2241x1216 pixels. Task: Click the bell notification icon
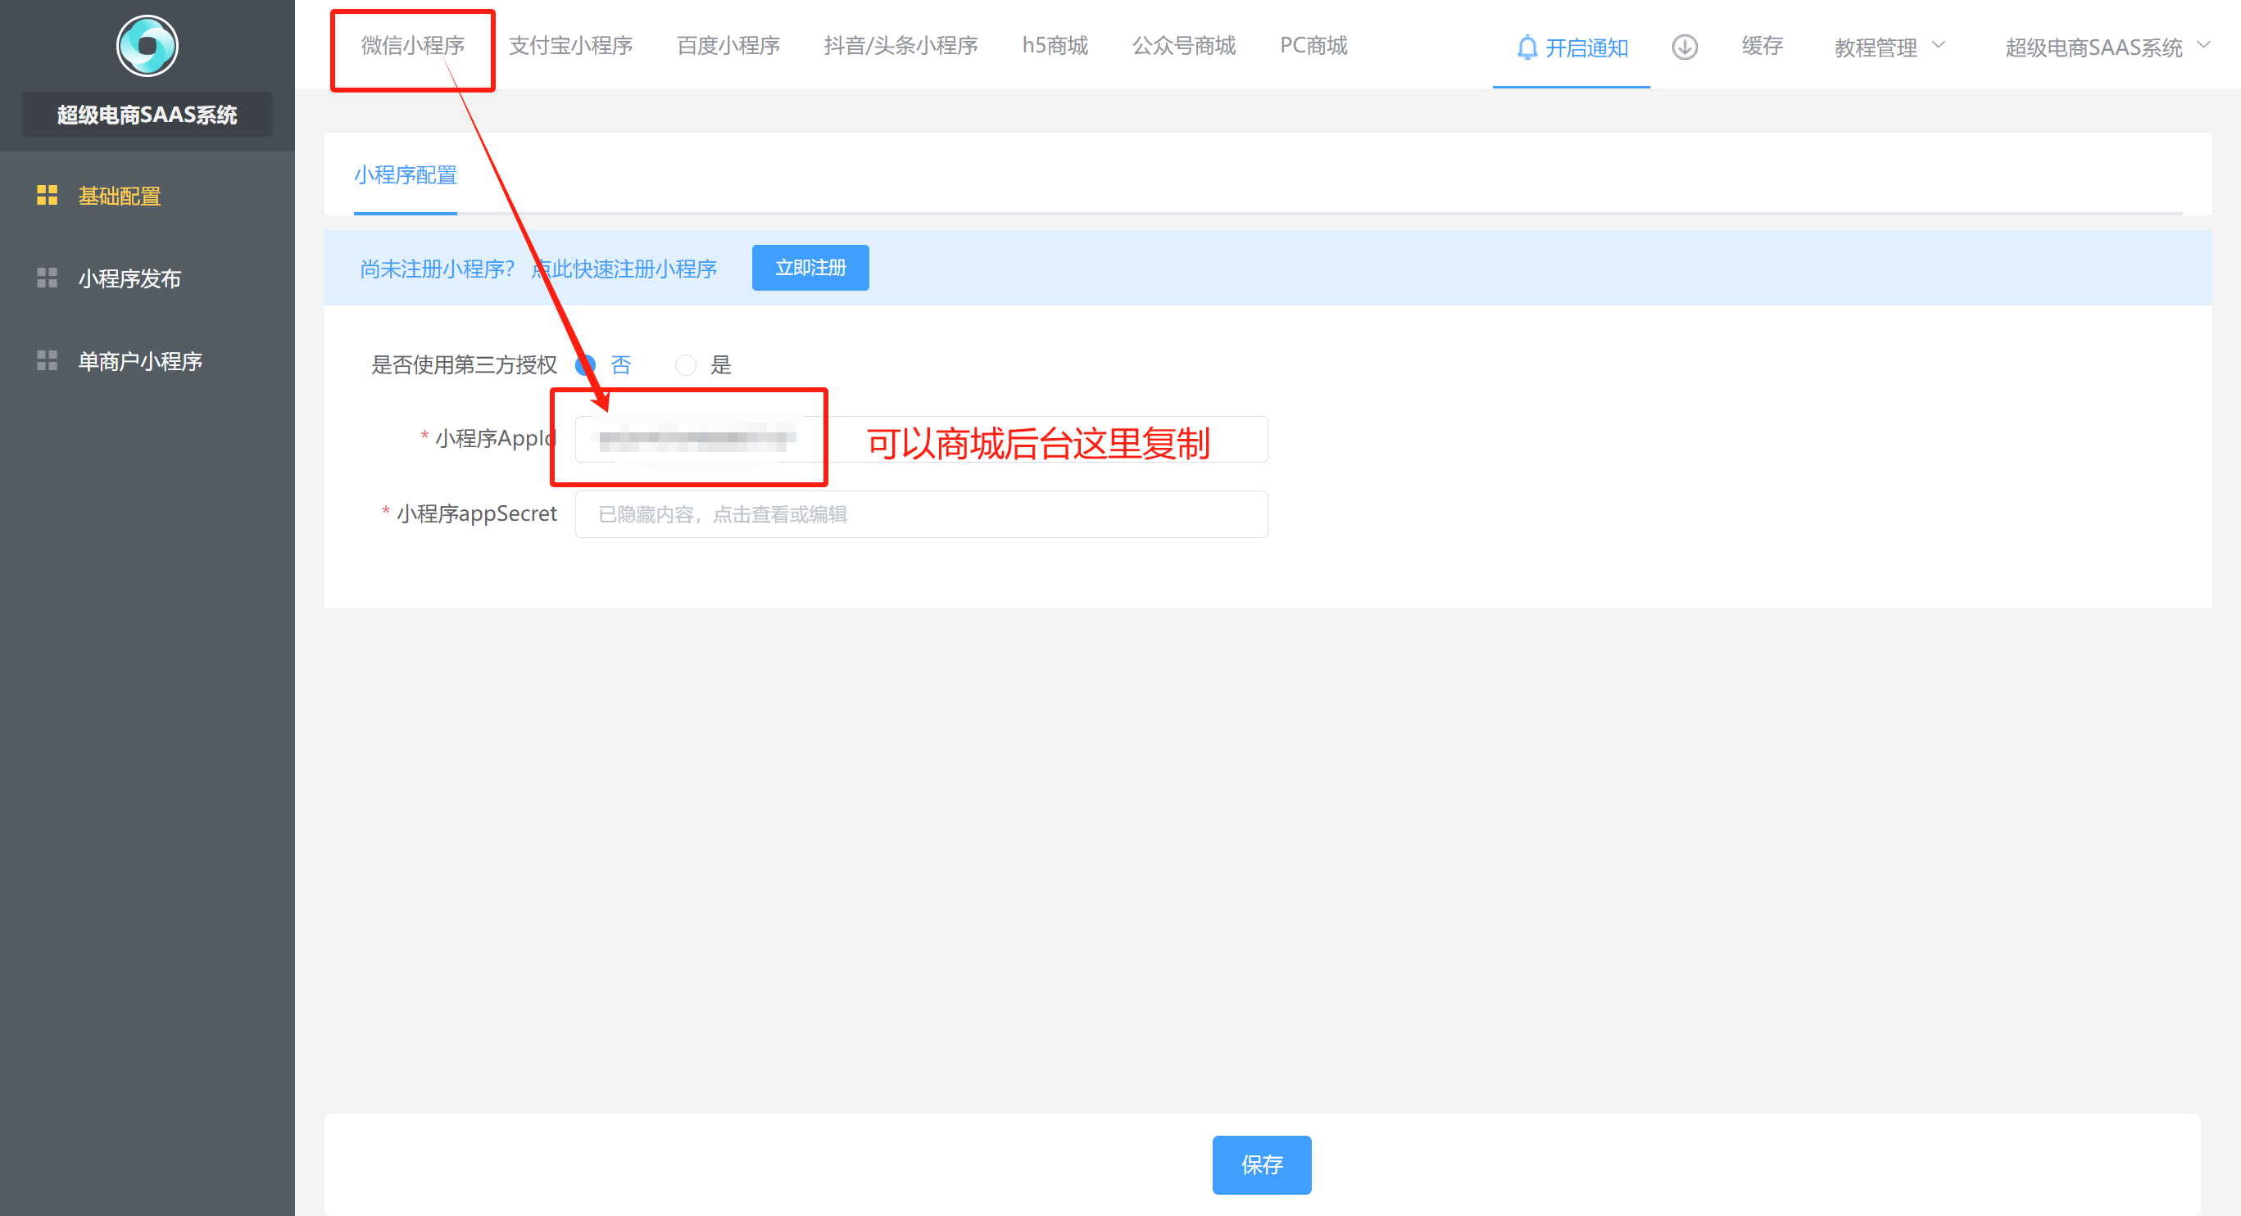(1527, 47)
